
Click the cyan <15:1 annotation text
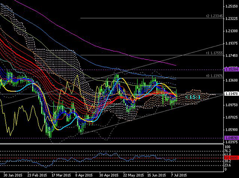pos(193,97)
